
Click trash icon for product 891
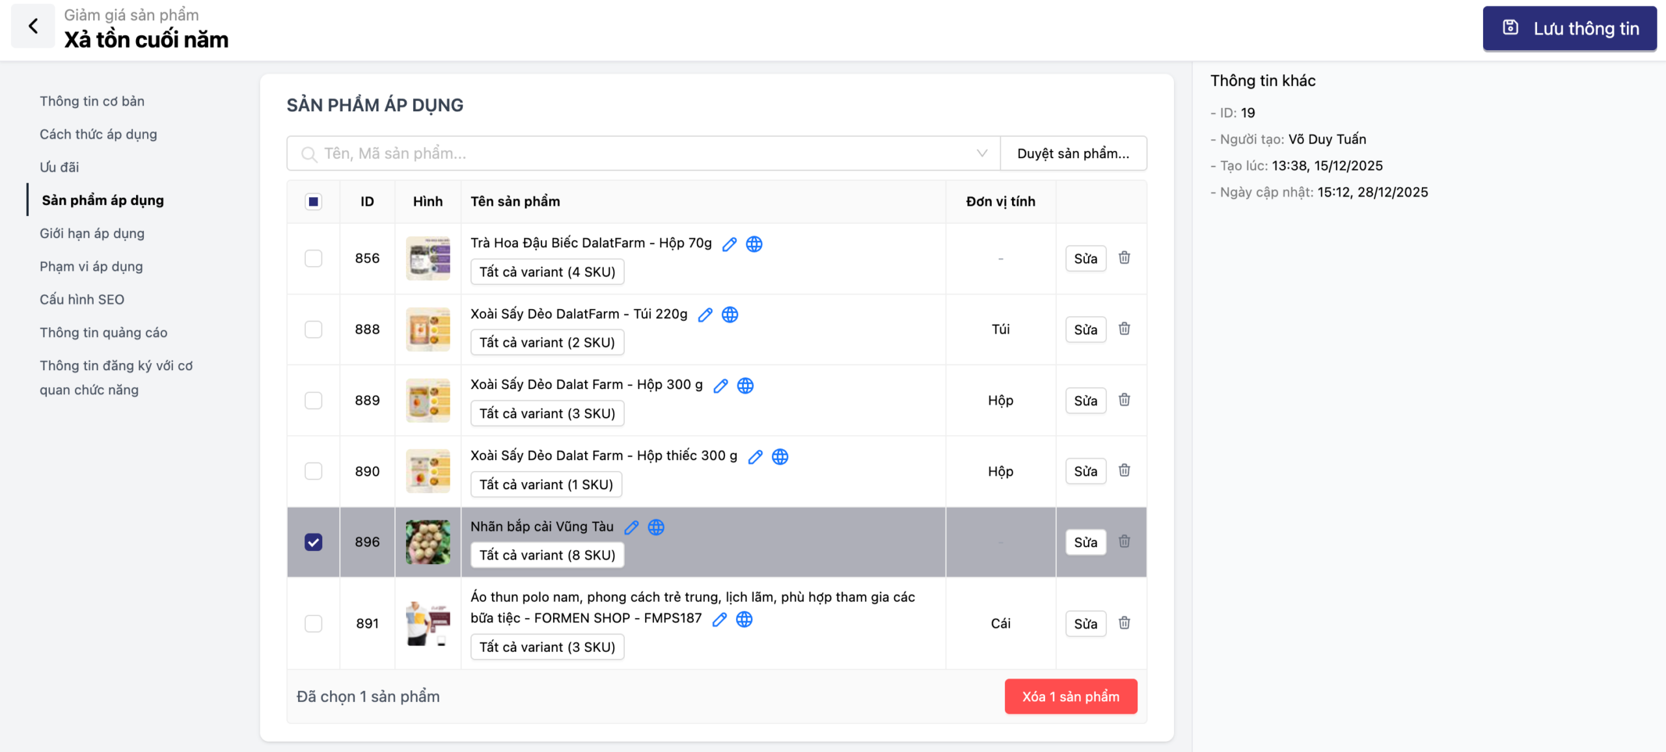1124,623
